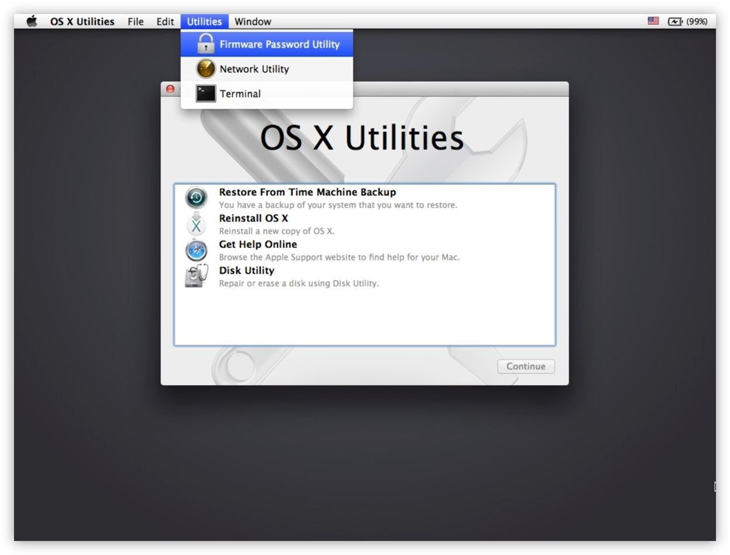Select the Reinstall OS X option
The image size is (730, 555).
[x=364, y=224]
